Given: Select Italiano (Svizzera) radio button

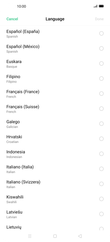Looking at the screenshot, I should (101, 184).
